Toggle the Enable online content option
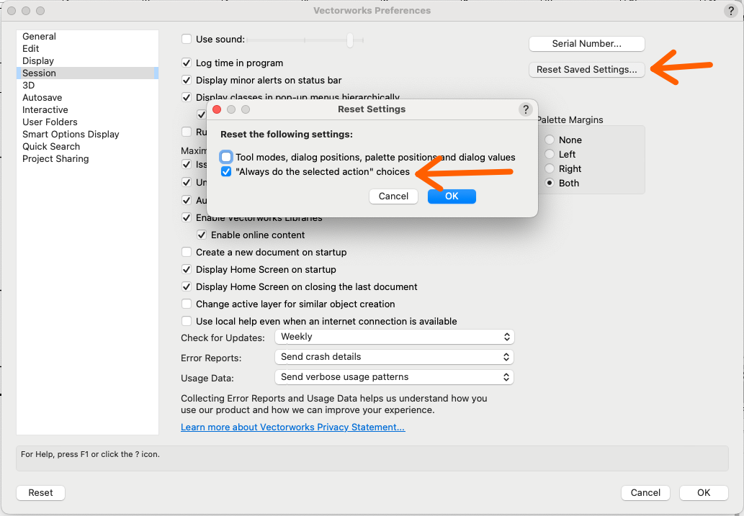 point(202,235)
